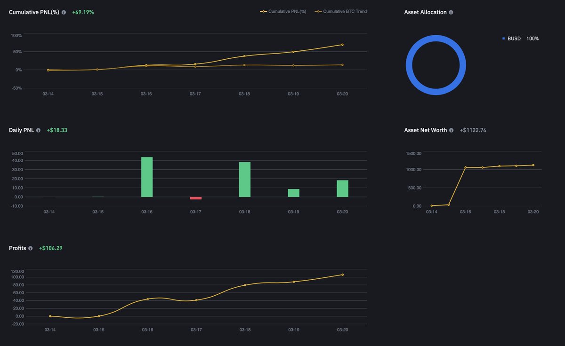Click the 03-16 point on Profits chart
Screen dimensions: 565x346
147,299
